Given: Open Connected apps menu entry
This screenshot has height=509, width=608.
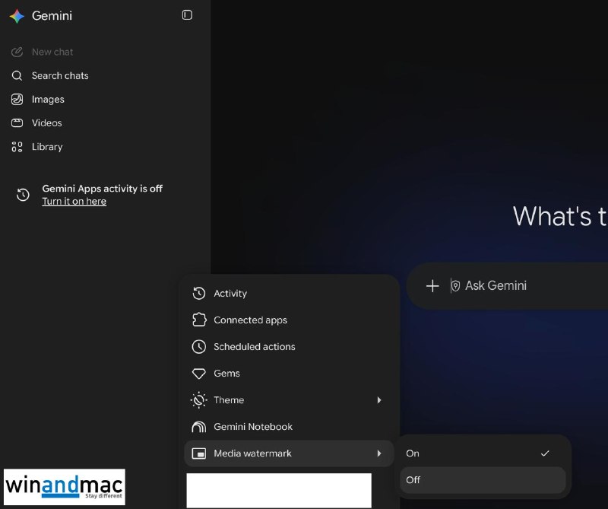Looking at the screenshot, I should point(289,320).
